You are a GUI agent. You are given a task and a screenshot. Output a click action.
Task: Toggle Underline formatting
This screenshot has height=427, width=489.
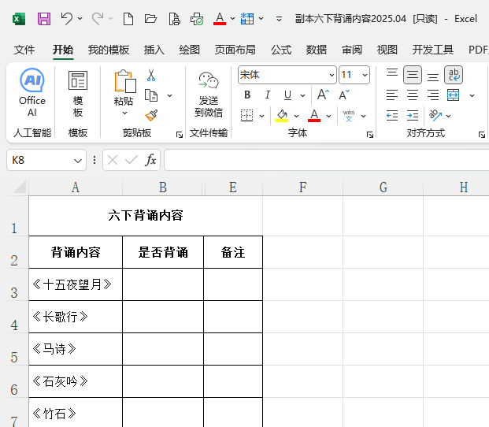(287, 95)
